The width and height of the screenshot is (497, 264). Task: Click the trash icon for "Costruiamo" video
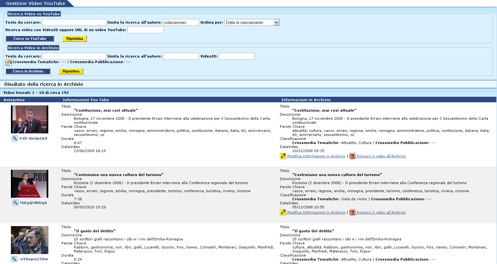point(352,212)
